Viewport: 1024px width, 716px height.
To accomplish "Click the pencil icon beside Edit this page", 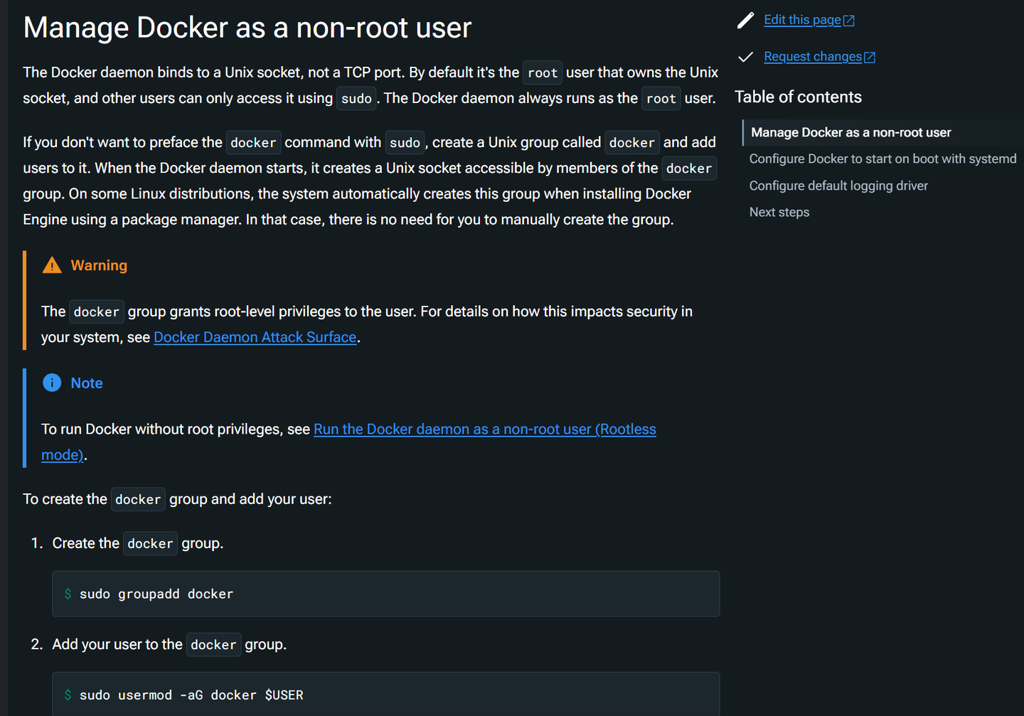I will [x=745, y=20].
